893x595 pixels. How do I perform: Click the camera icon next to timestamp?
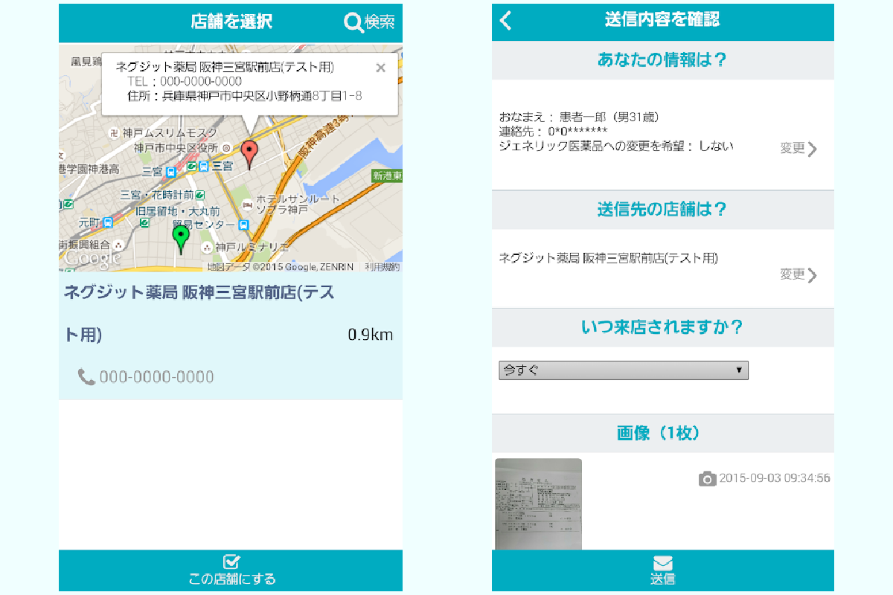[707, 478]
